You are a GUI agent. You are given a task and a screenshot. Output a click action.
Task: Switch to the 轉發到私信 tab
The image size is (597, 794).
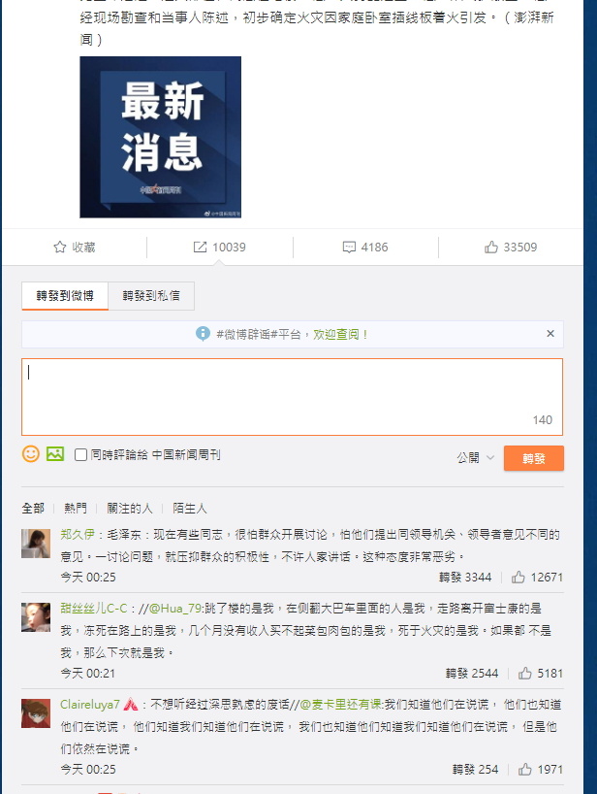coord(151,296)
